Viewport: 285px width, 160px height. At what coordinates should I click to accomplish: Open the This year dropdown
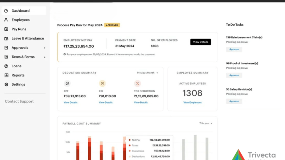206,123
